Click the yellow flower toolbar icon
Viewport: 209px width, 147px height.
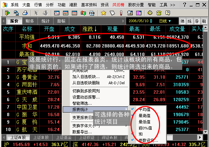coord(150,13)
